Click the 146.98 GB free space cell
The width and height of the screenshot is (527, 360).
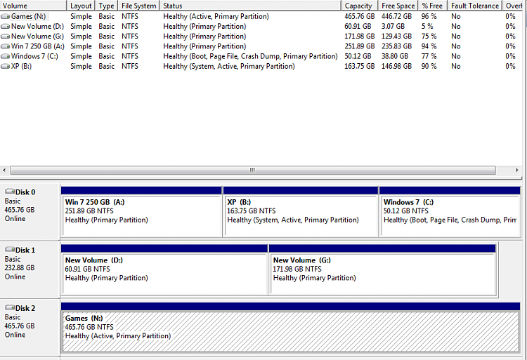point(396,67)
